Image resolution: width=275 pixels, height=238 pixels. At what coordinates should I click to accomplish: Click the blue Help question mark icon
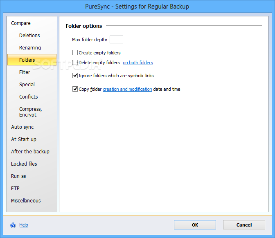[13, 225]
